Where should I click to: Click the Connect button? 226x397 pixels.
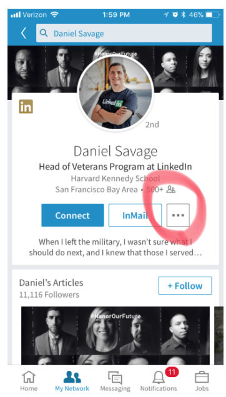[72, 215]
